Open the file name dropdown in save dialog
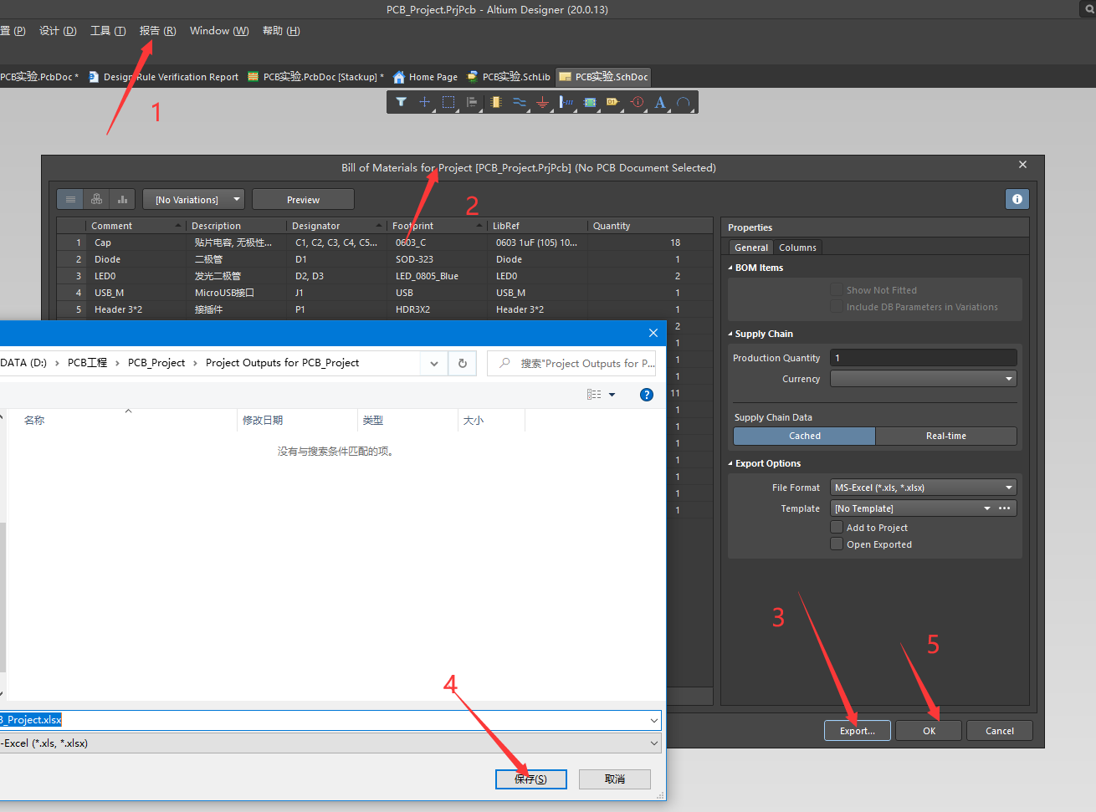The image size is (1096, 812). pos(653,720)
